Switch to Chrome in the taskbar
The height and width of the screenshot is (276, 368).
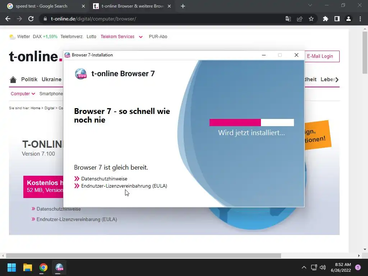(43, 267)
